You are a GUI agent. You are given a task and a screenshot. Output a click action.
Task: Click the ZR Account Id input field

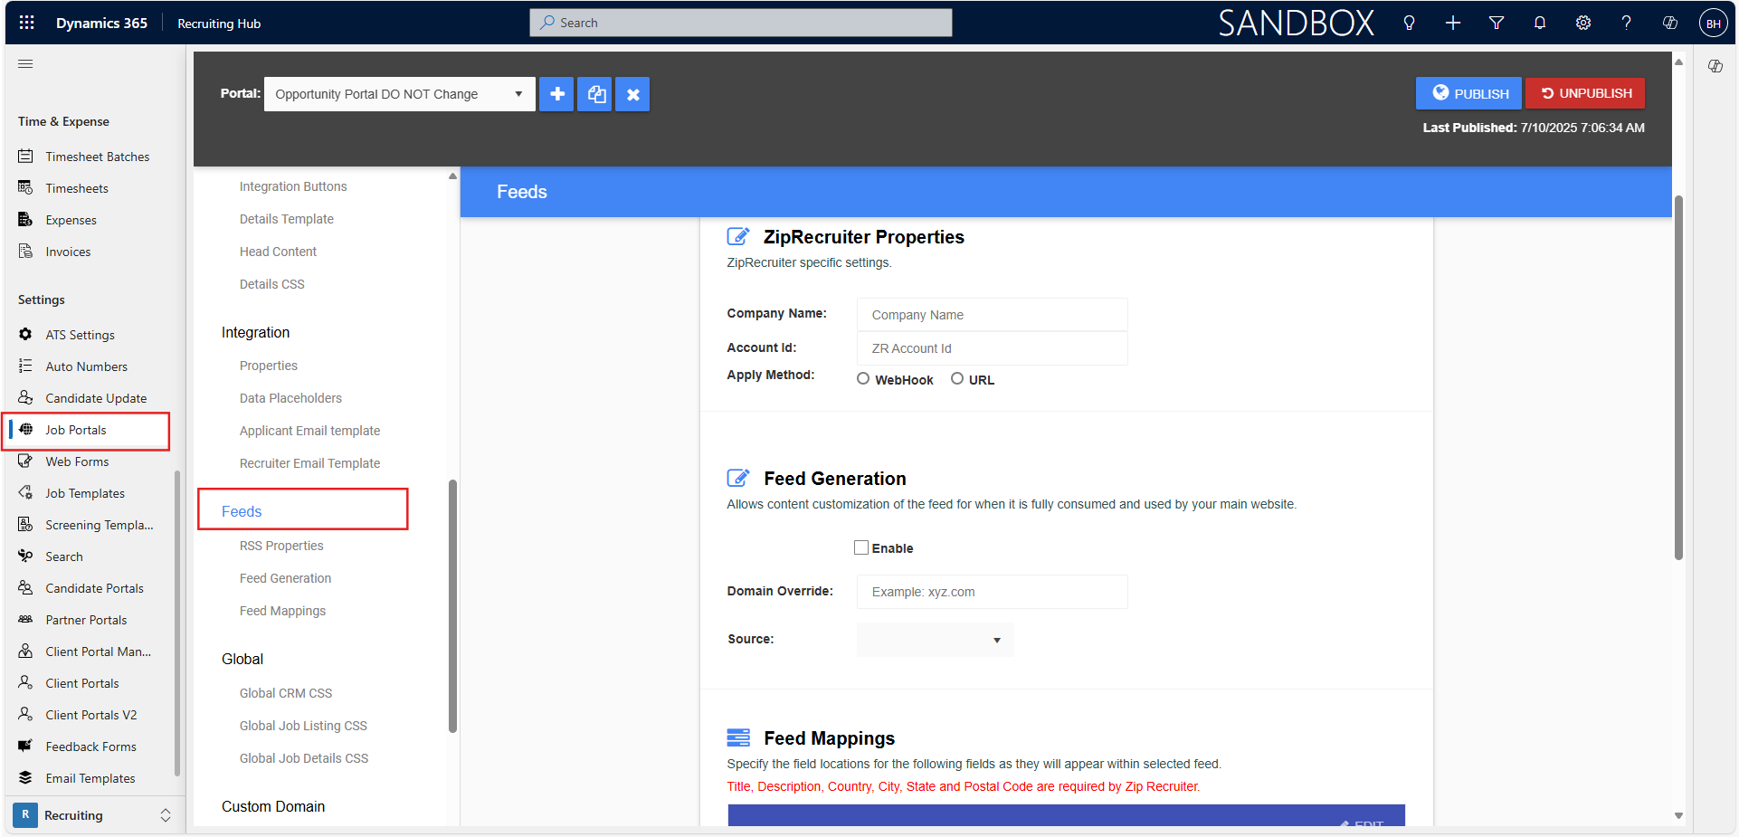point(992,348)
